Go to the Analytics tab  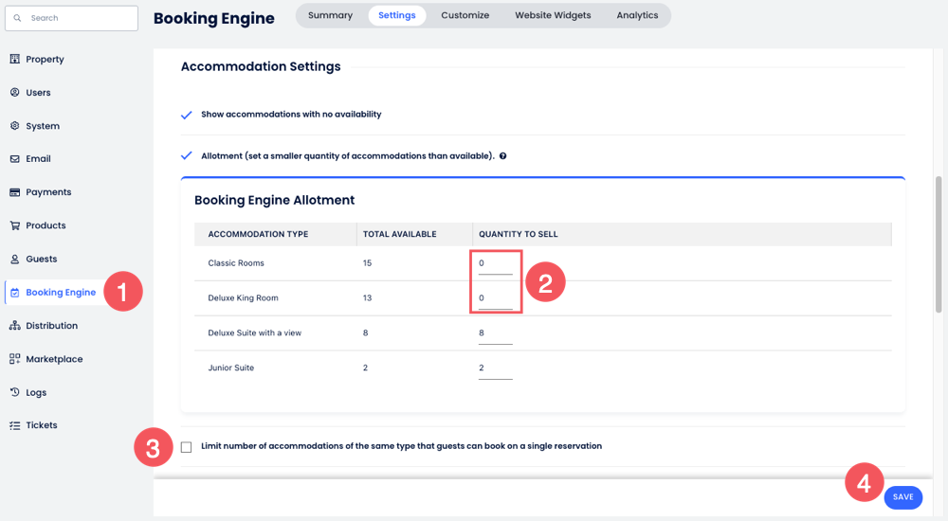(637, 15)
